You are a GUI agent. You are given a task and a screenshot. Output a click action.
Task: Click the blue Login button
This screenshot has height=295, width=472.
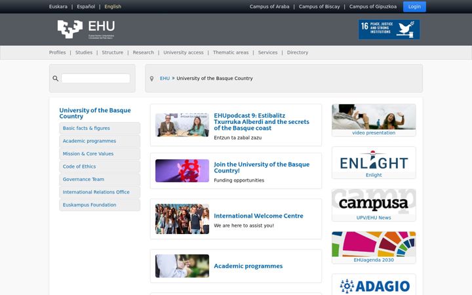(x=414, y=7)
